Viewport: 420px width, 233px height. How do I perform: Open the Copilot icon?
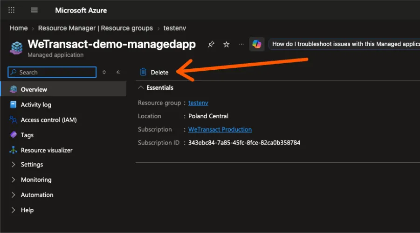click(256, 44)
